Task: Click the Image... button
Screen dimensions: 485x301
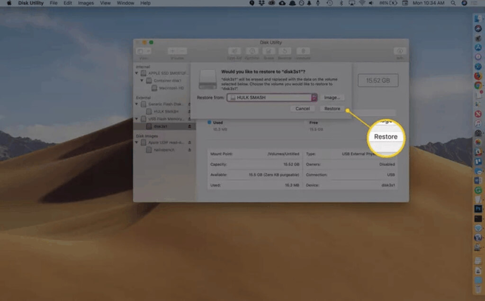Action: [333, 97]
